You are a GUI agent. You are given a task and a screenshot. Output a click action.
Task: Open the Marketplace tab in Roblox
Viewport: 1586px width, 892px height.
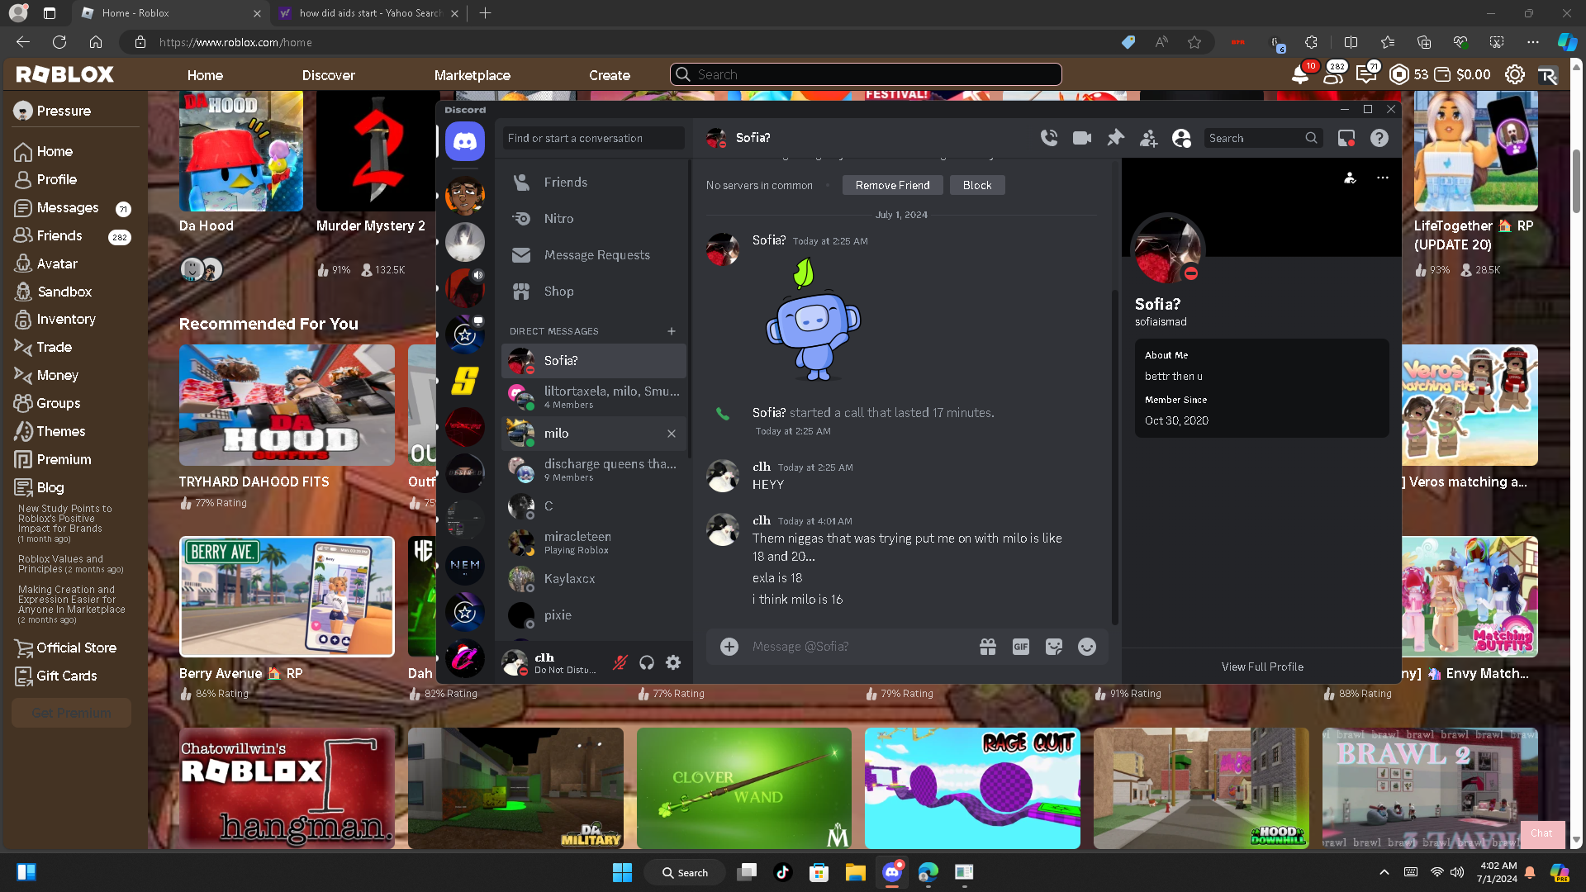coord(472,75)
